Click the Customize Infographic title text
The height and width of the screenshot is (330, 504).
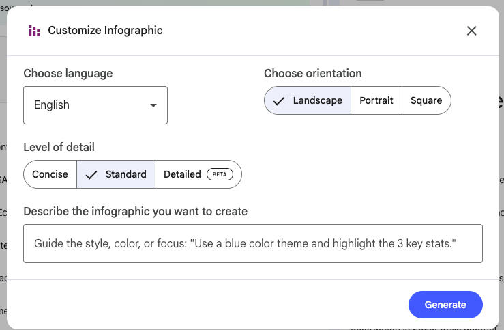[105, 31]
